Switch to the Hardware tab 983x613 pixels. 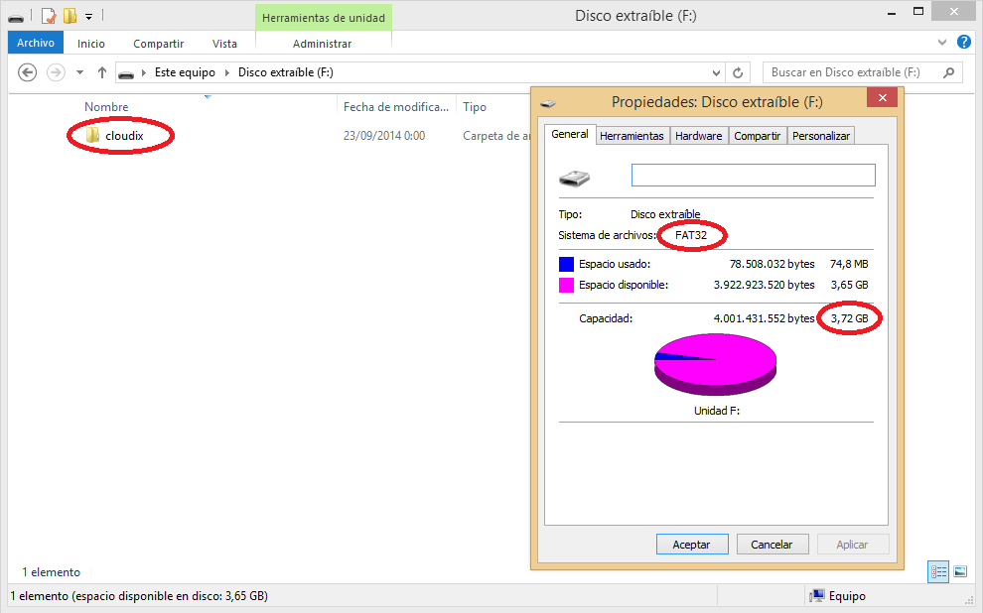pos(698,136)
